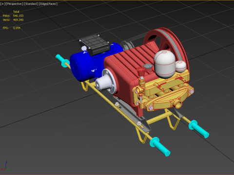Open the [+] viewport general menu
234x175 pixels.
coord(3,4)
